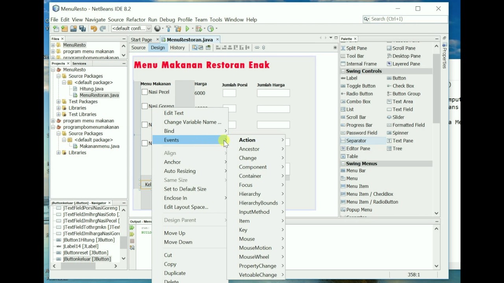The width and height of the screenshot is (504, 283).
Task: Click the New File toolbar icon
Action: pos(56,29)
